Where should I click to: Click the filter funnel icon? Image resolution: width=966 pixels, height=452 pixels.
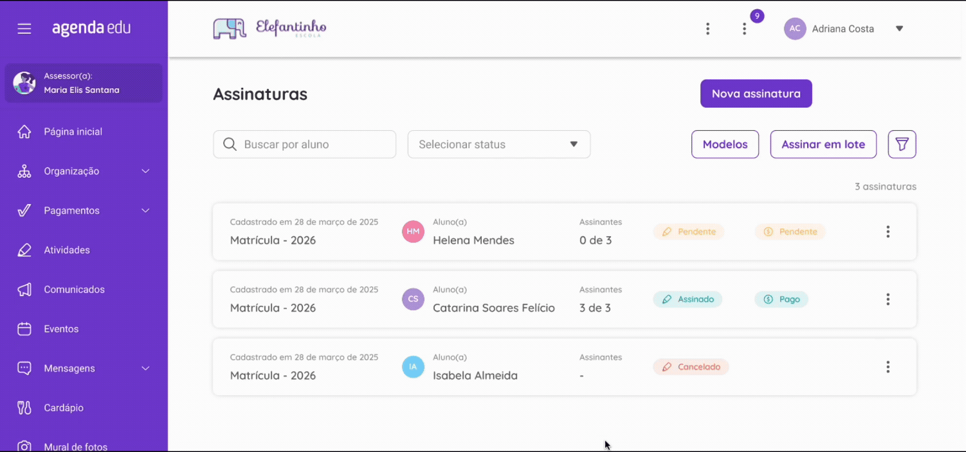coord(902,144)
